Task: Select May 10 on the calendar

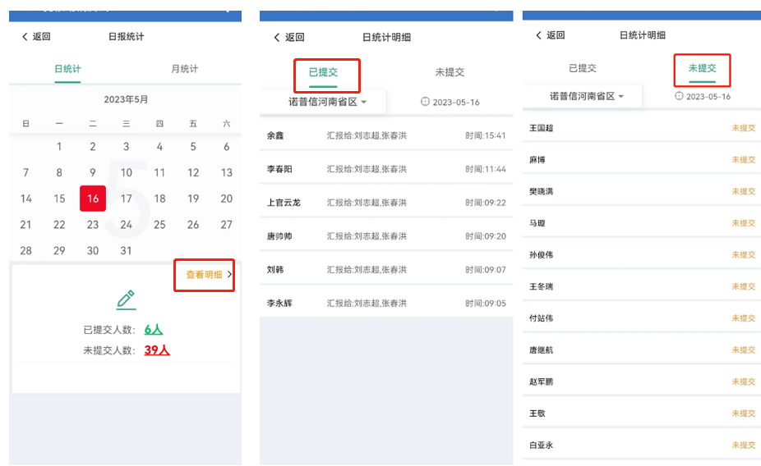Action: pos(127,172)
